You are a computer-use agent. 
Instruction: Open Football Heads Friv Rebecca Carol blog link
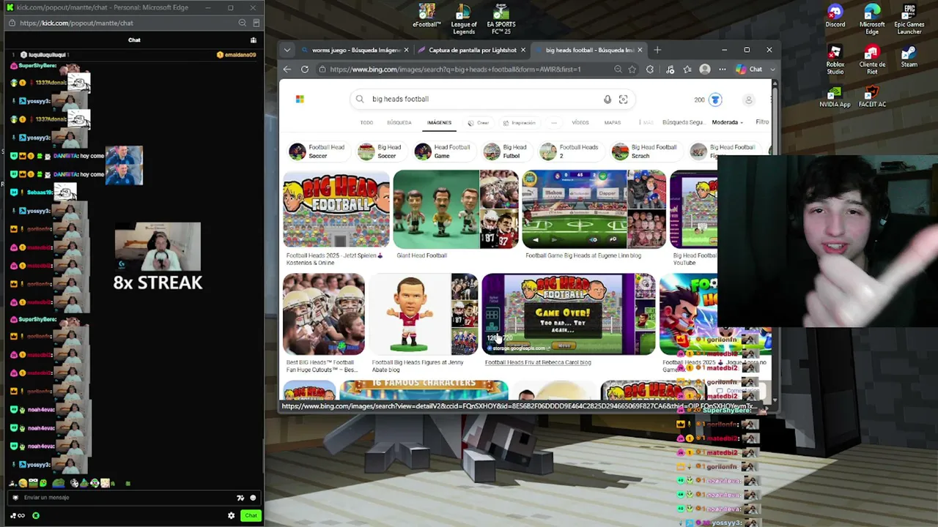(538, 362)
